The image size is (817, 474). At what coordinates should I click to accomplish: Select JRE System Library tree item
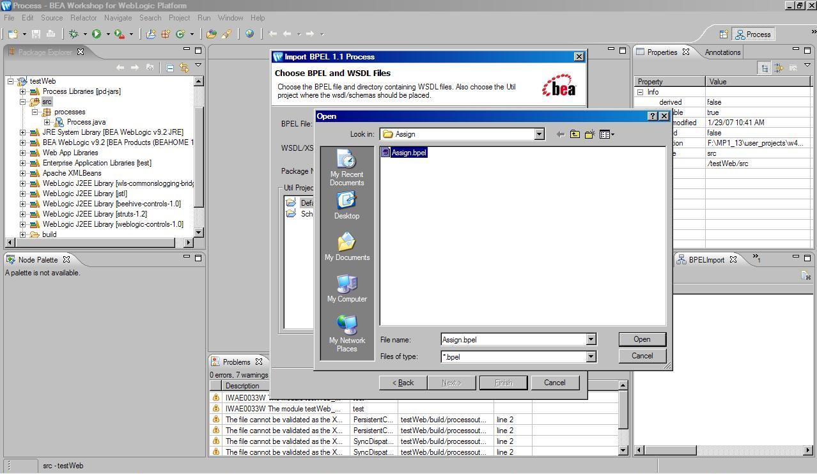click(113, 132)
